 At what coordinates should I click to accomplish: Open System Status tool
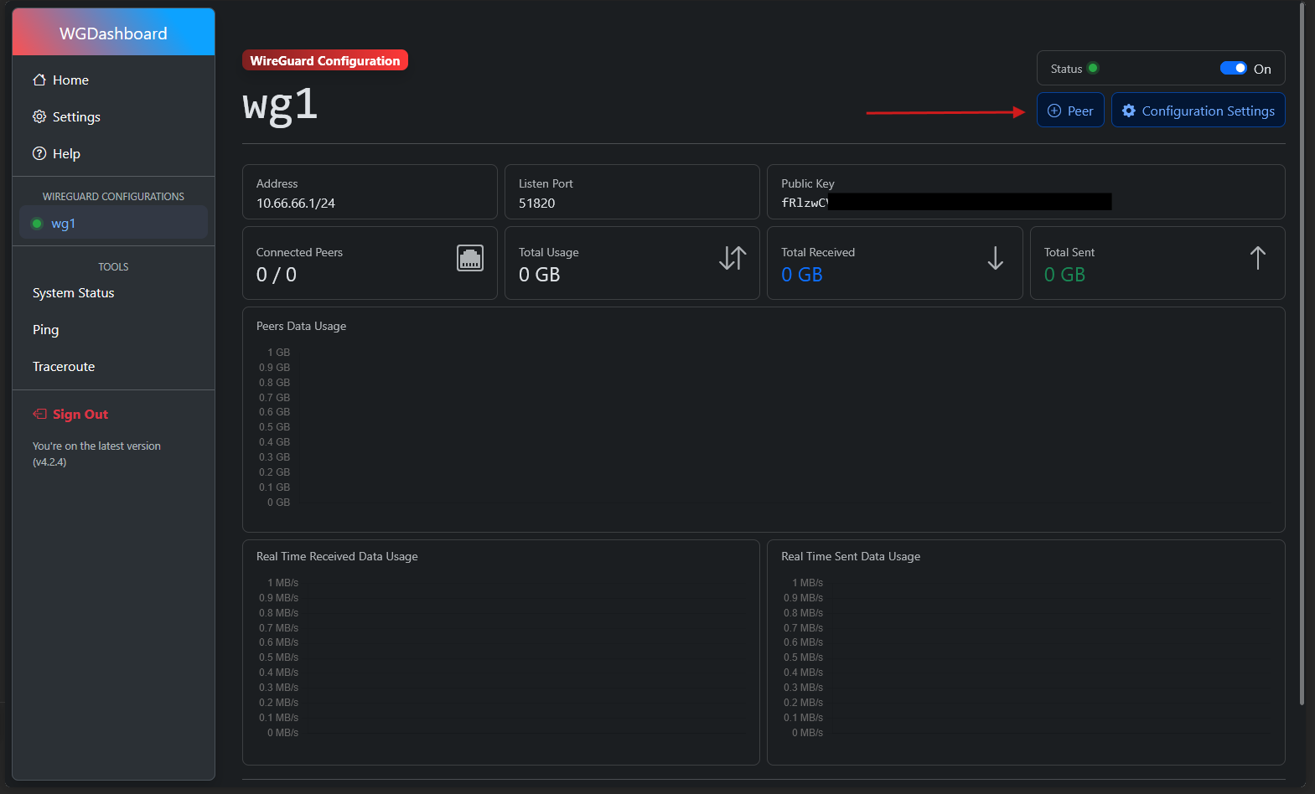click(x=74, y=293)
